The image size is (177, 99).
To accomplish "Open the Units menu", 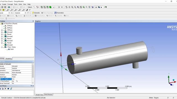I will [x=20, y=4].
